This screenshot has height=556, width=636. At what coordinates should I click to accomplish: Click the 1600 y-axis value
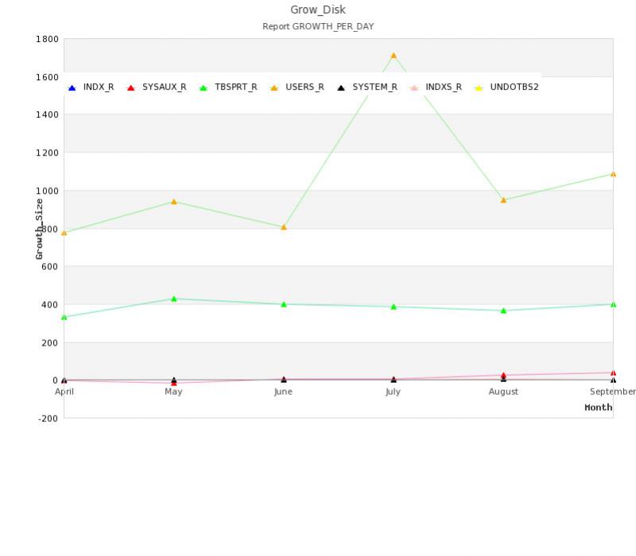pyautogui.click(x=47, y=77)
